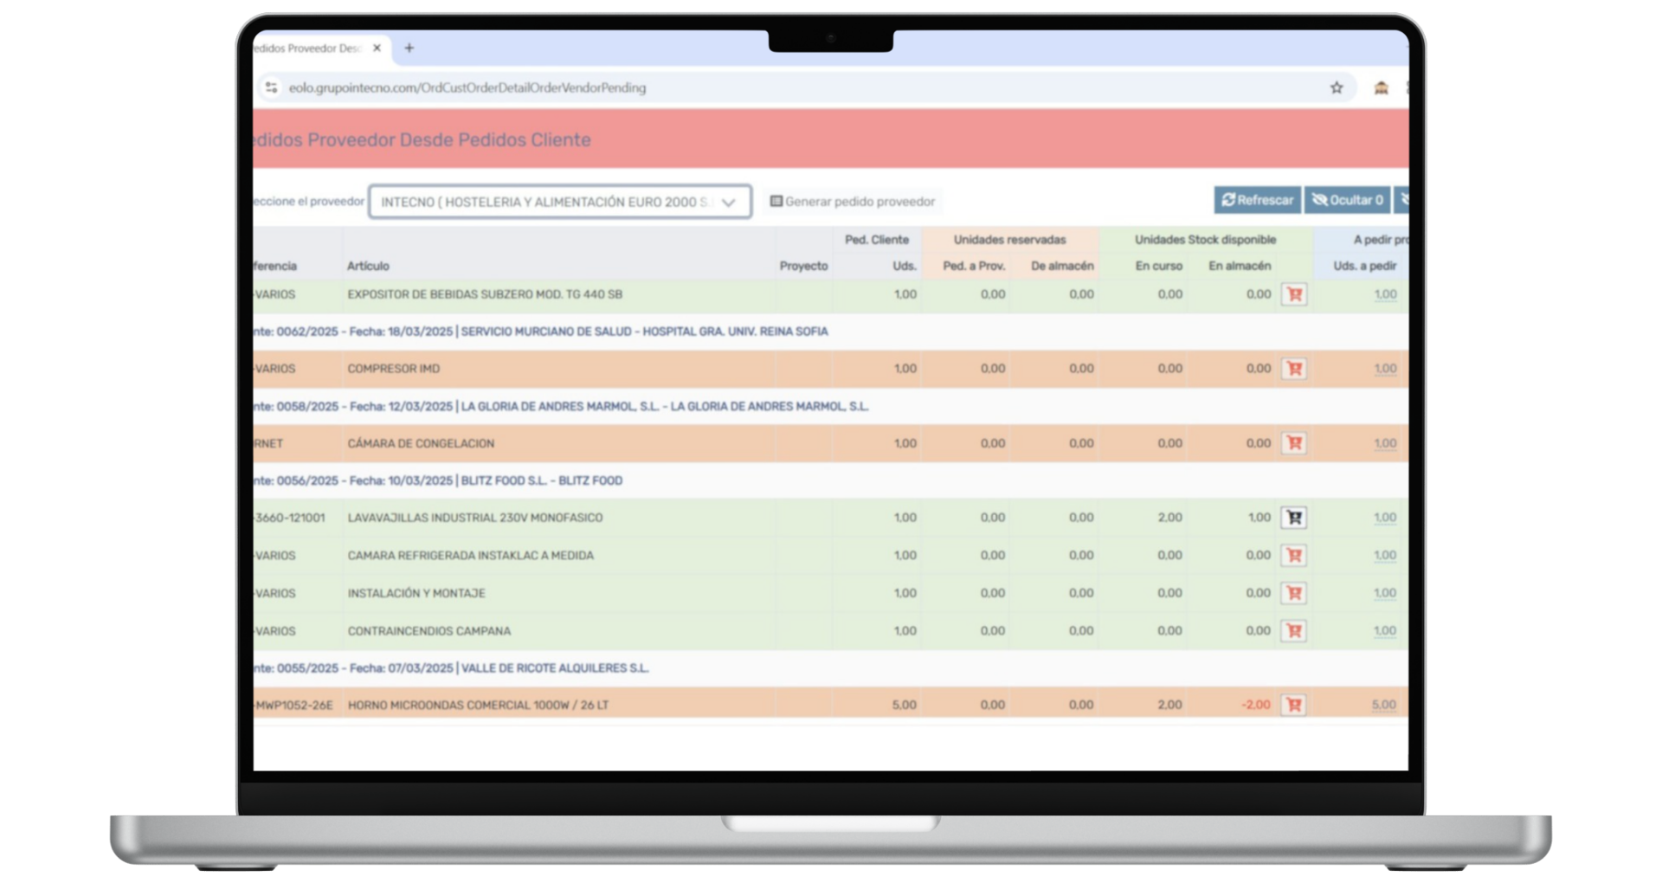The height and width of the screenshot is (883, 1662).
Task: Close the Pedidos Proveedor browser tab
Action: pos(377,48)
